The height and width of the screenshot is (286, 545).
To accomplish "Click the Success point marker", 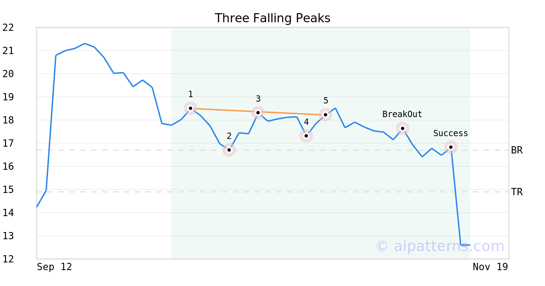I will point(451,147).
